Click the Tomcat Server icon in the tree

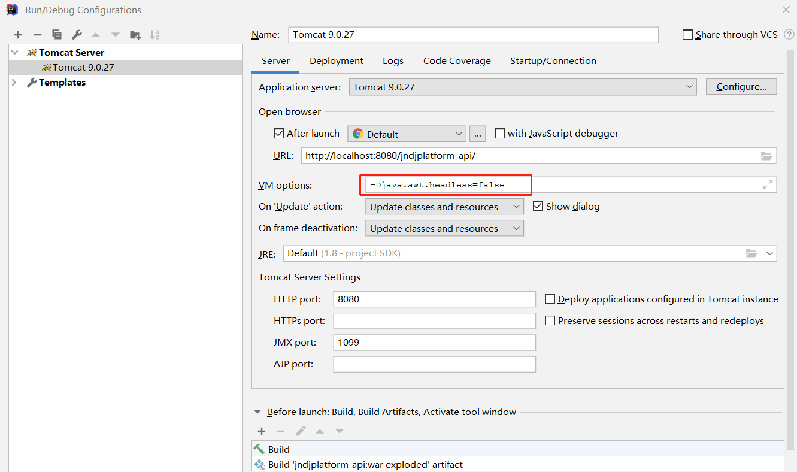click(32, 53)
